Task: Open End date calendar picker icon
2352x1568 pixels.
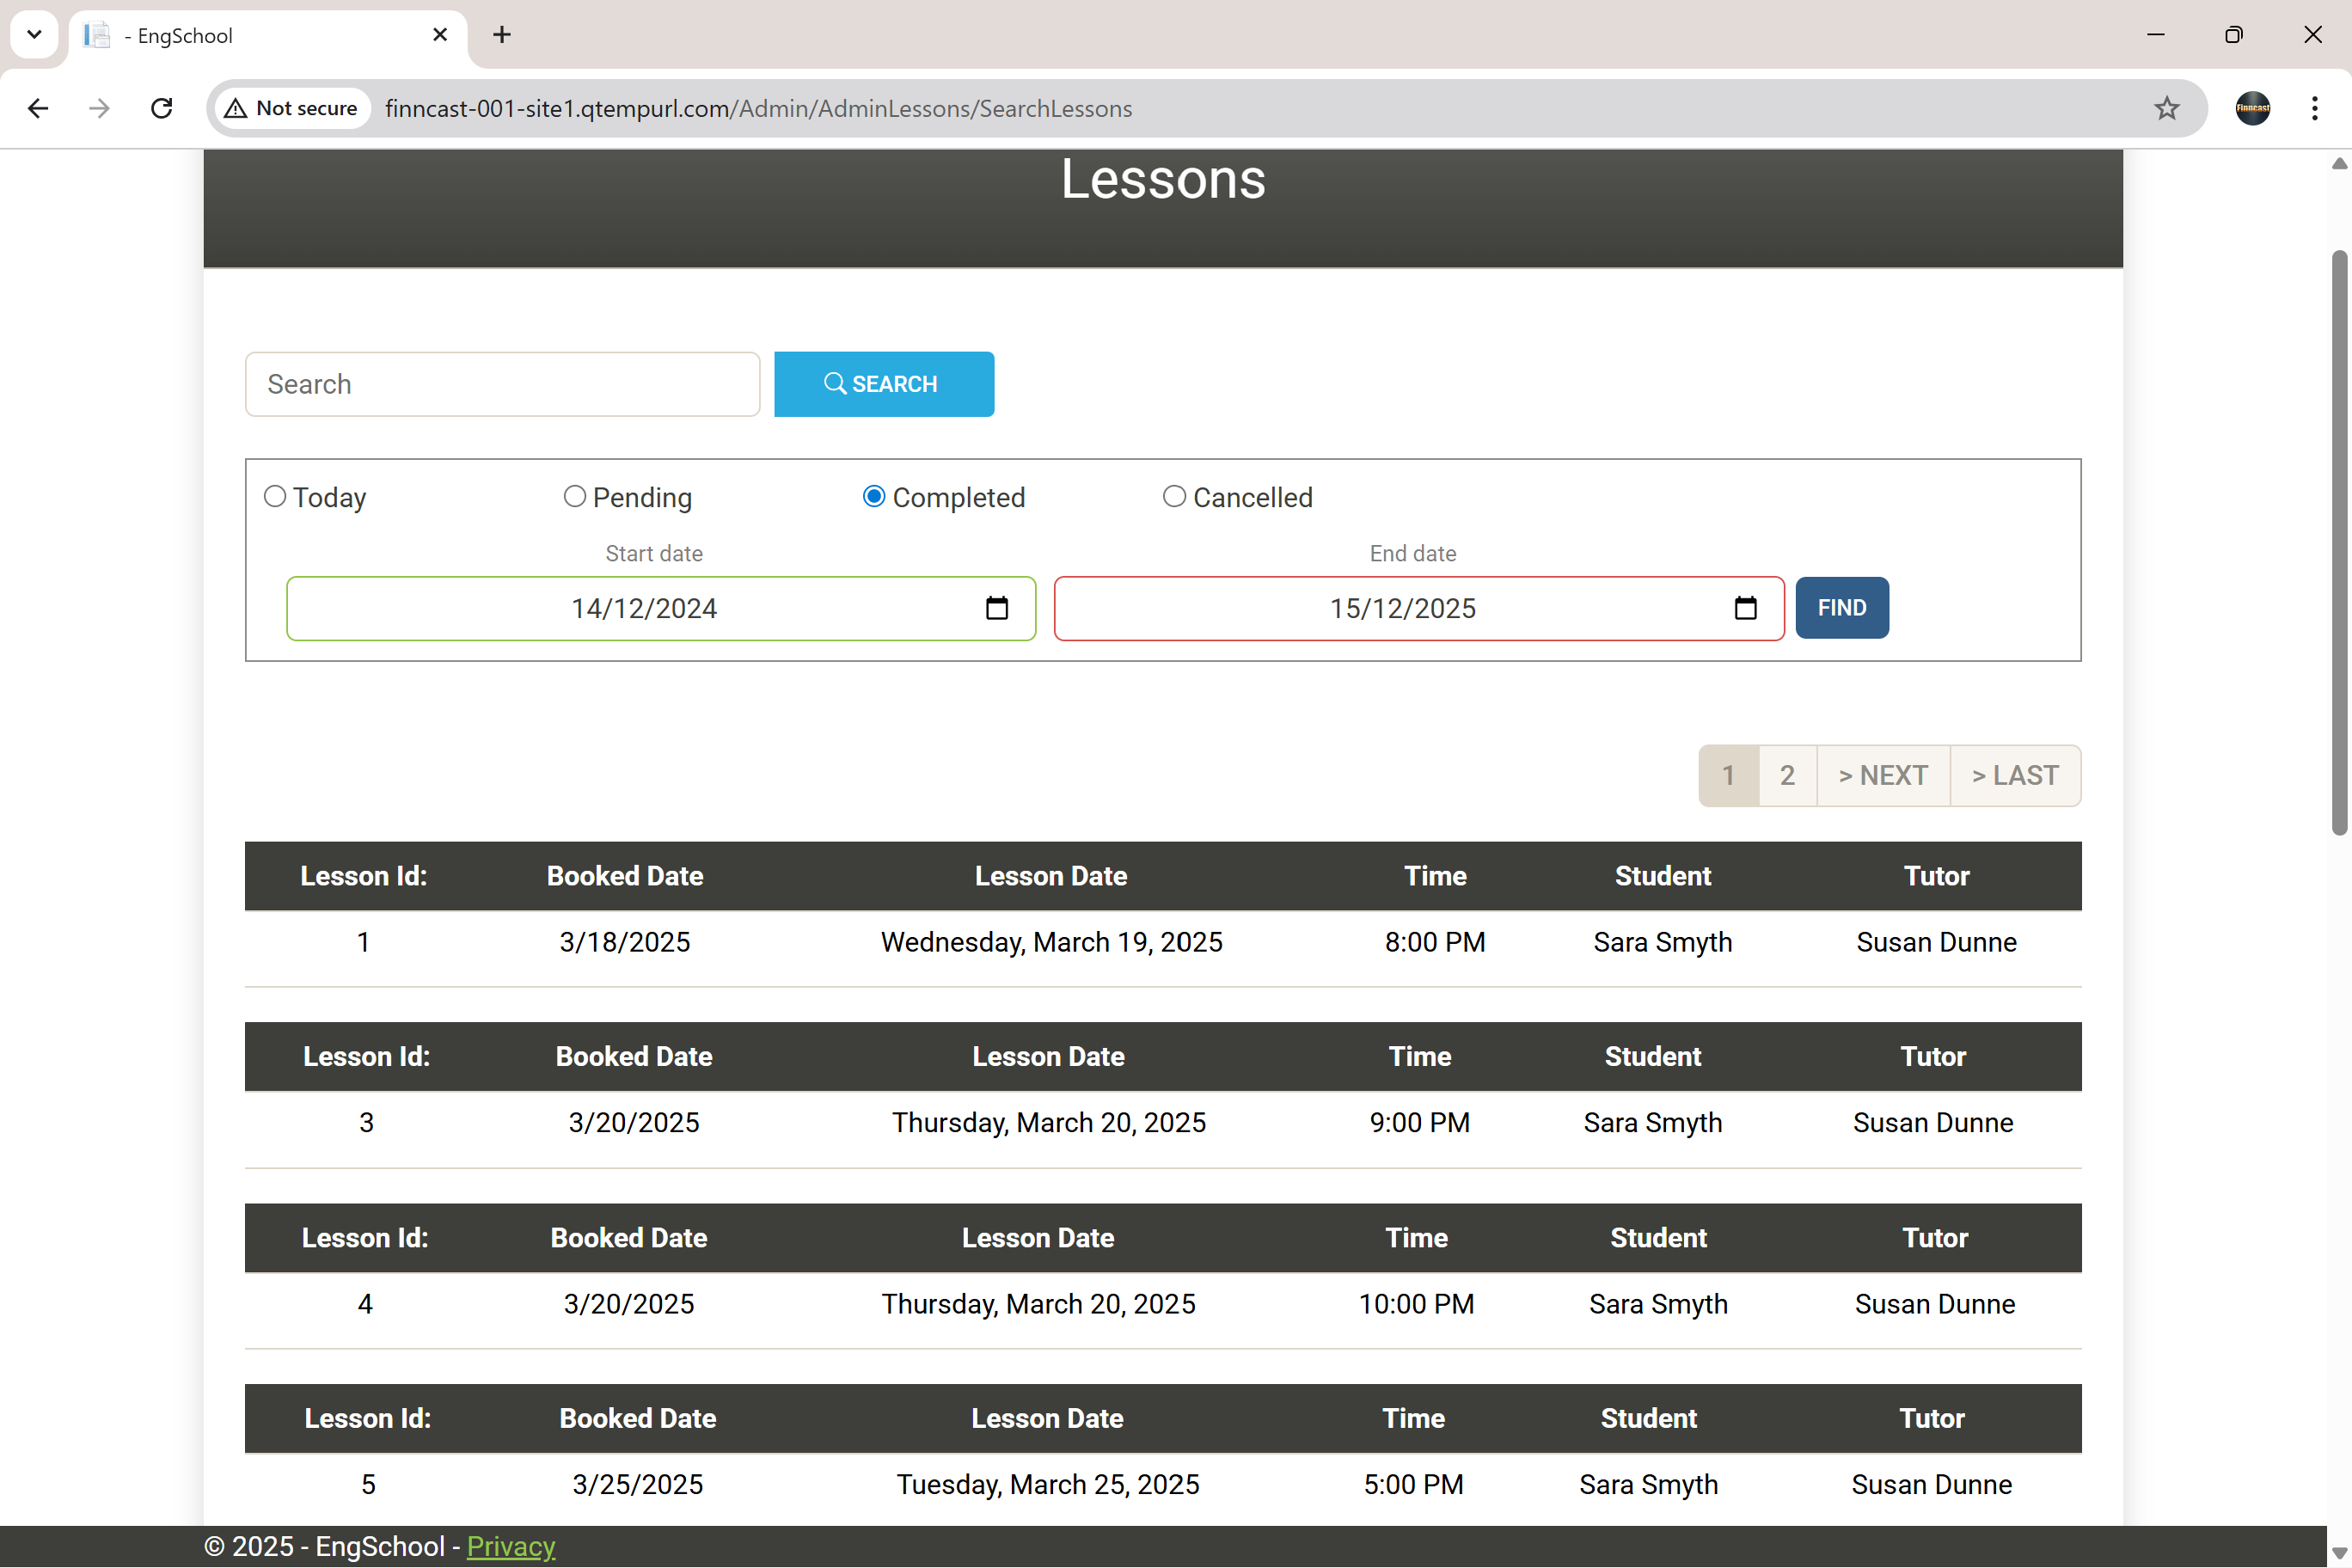Action: point(1745,608)
